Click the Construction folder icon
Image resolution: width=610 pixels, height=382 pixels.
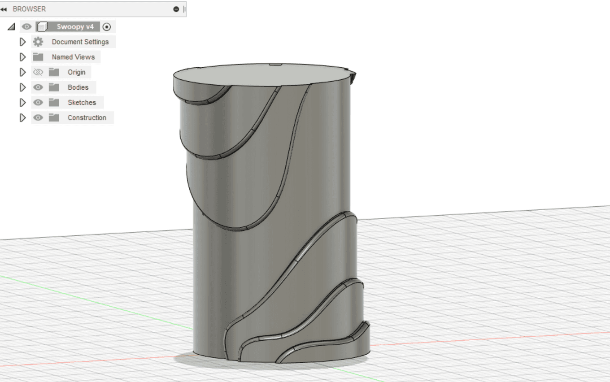pyautogui.click(x=54, y=118)
